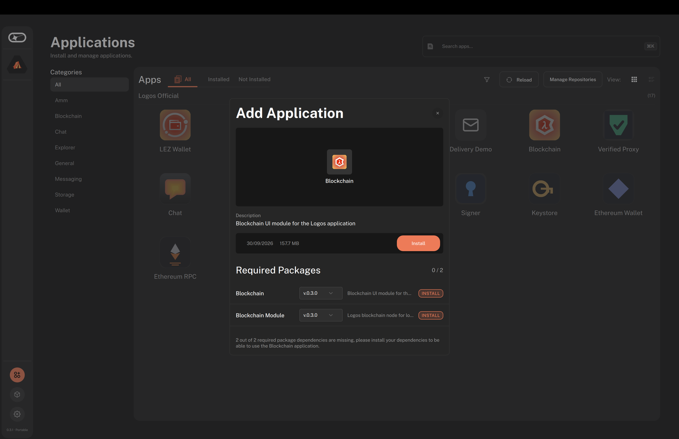
Task: Select the General category
Action: [90, 163]
